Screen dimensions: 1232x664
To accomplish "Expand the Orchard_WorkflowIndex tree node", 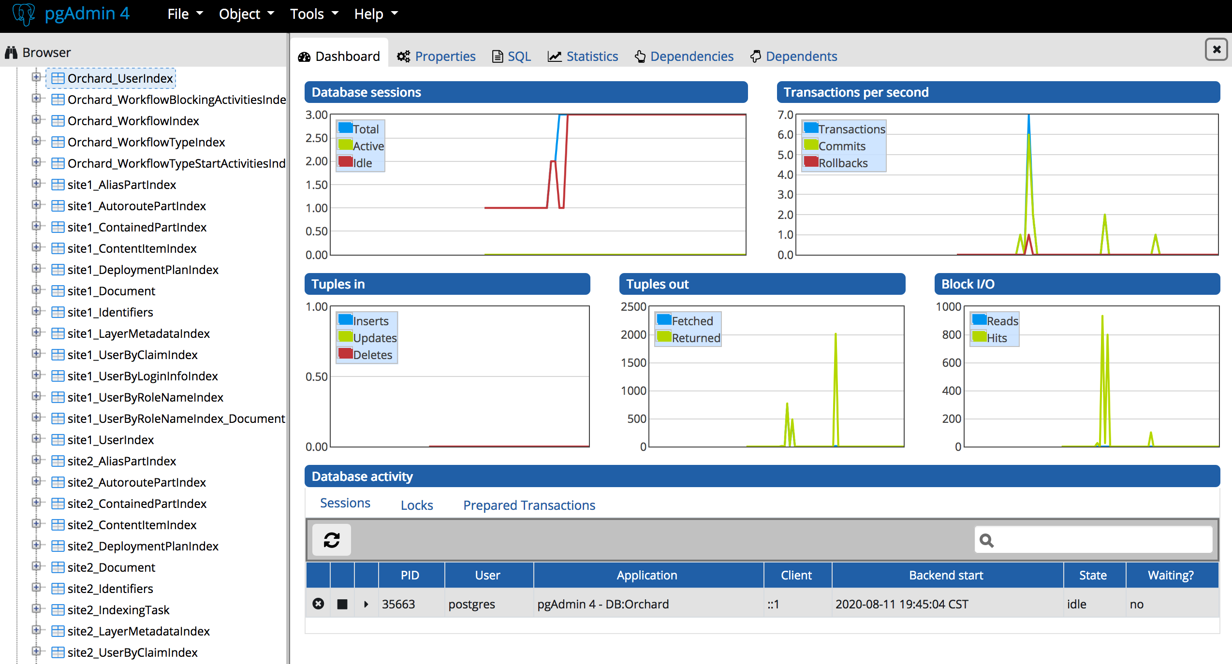I will point(36,120).
